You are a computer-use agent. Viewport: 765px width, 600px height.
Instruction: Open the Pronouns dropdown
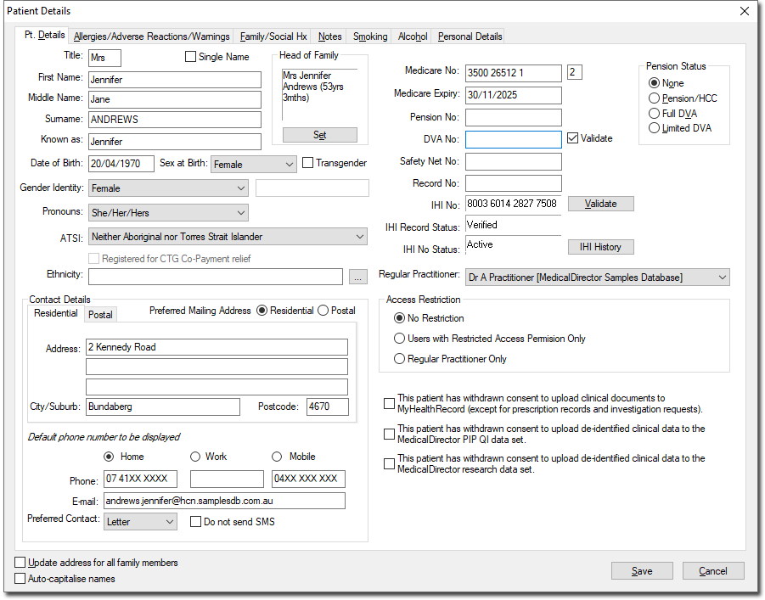click(168, 213)
